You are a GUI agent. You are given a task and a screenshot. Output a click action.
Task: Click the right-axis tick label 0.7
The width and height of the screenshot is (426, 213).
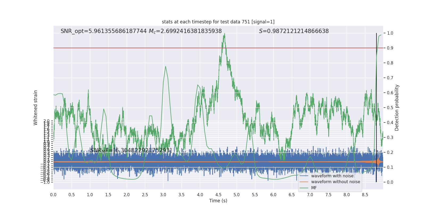point(390,78)
